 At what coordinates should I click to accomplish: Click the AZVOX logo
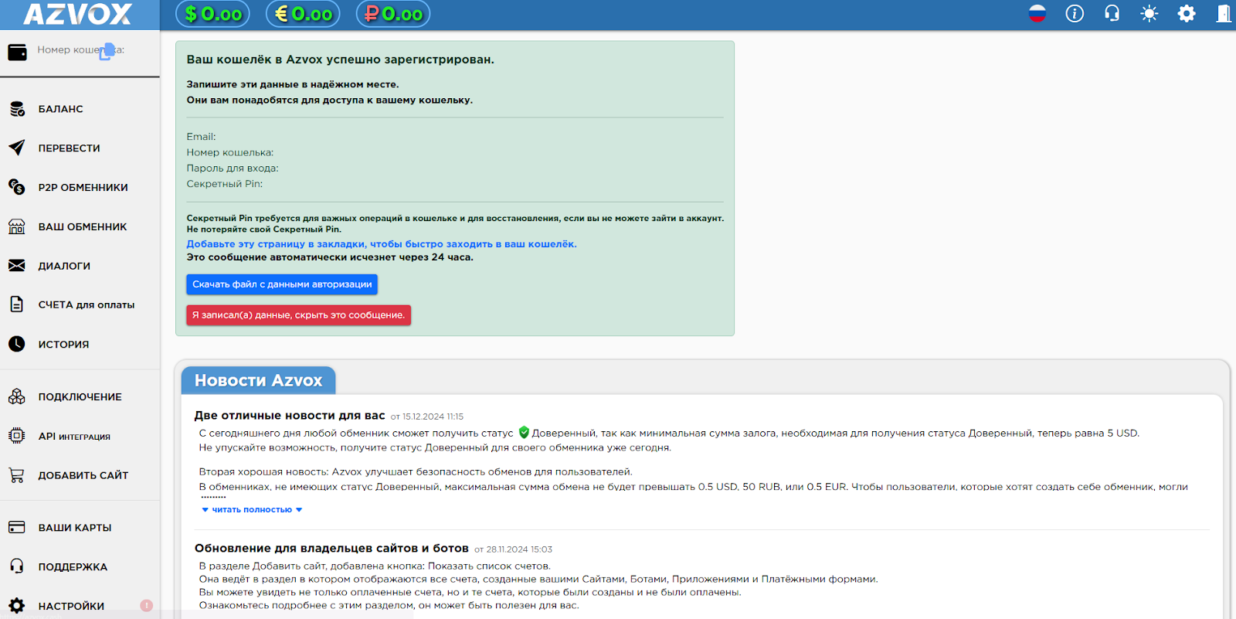tap(78, 14)
